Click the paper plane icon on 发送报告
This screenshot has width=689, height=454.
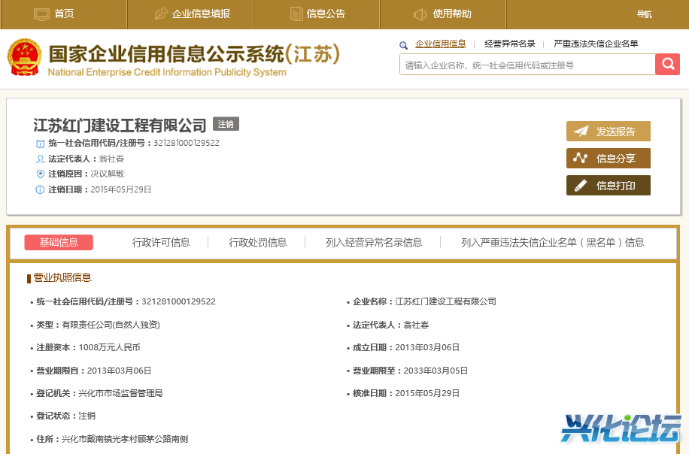point(581,132)
